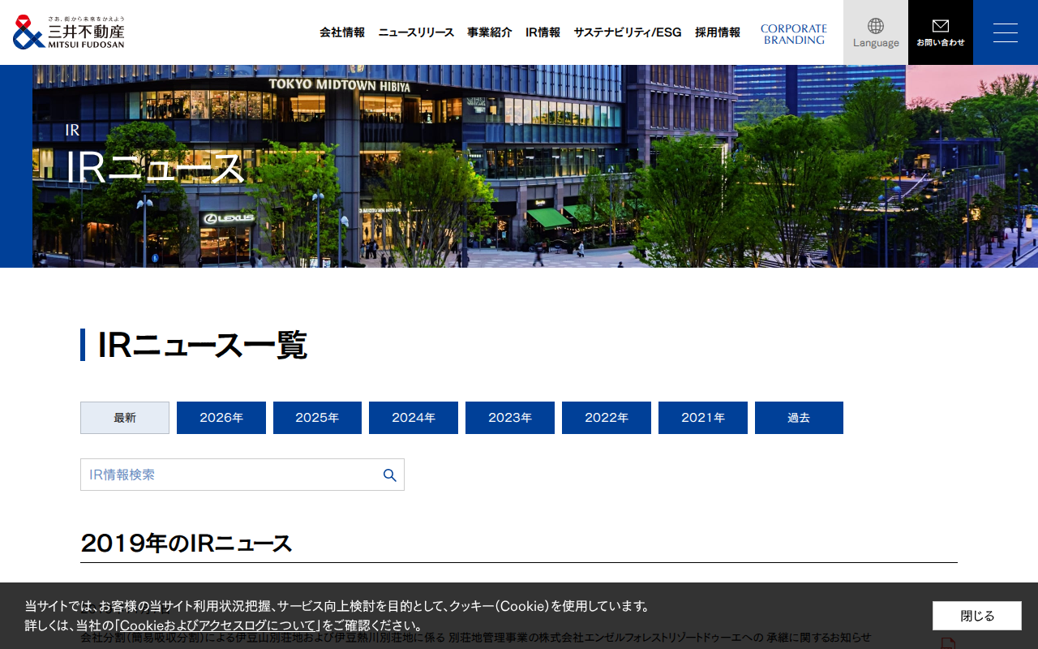Click the IRニュース一覧 heading
This screenshot has height=649, width=1038.
(x=203, y=345)
